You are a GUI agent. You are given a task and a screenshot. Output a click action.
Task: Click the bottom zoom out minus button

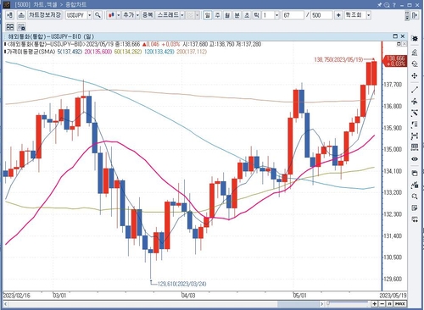[x=382, y=304]
